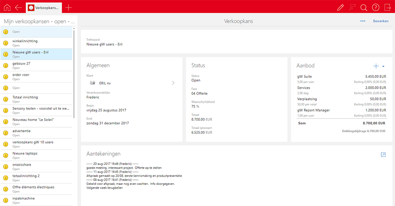
Task: Open a new tab with plus icon
Action: [69, 7]
